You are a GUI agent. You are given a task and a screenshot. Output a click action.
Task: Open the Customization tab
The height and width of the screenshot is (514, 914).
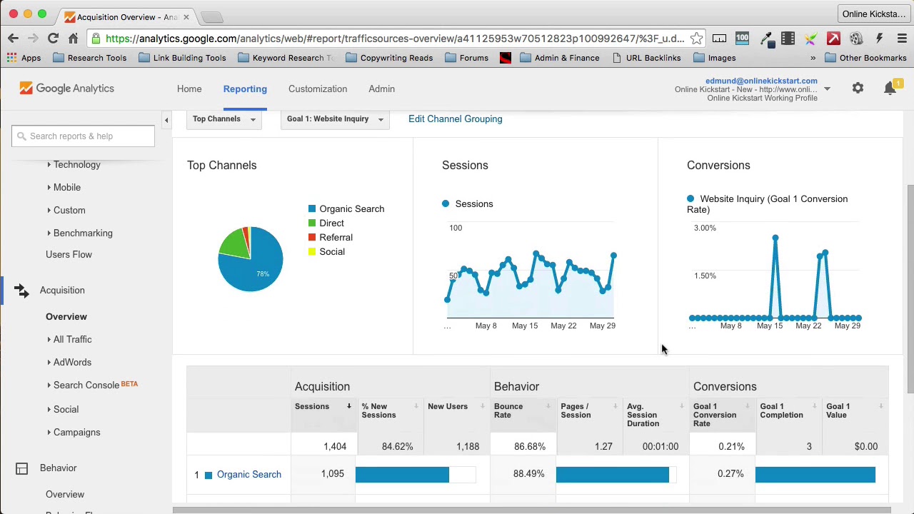pyautogui.click(x=318, y=89)
